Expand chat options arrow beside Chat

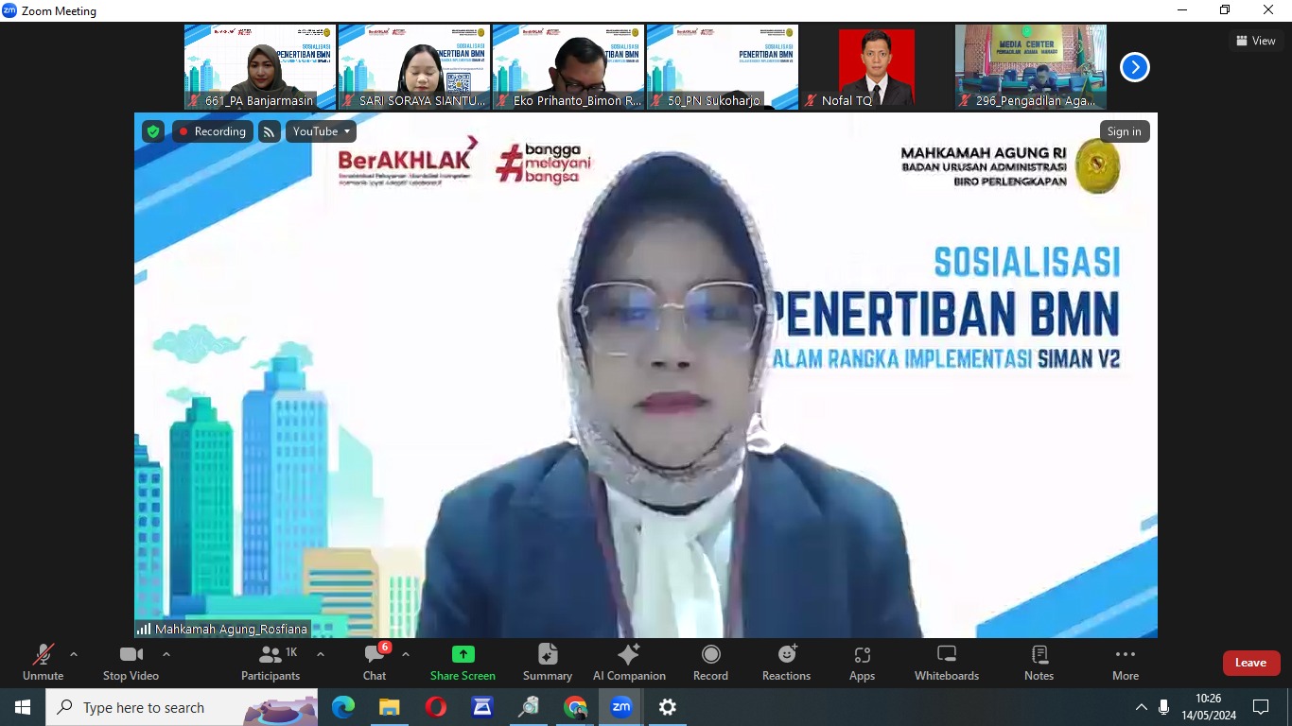point(406,654)
